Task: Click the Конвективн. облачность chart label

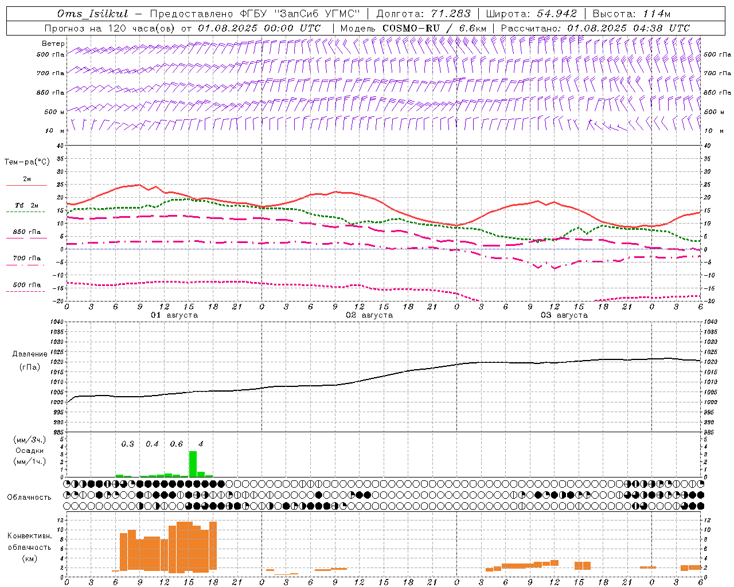Action: point(29,547)
